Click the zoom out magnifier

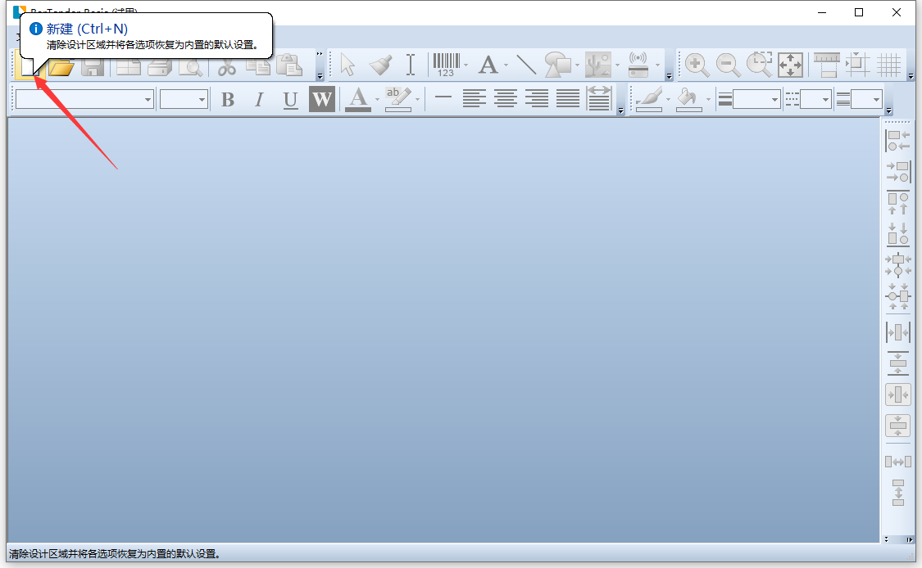[x=728, y=65]
